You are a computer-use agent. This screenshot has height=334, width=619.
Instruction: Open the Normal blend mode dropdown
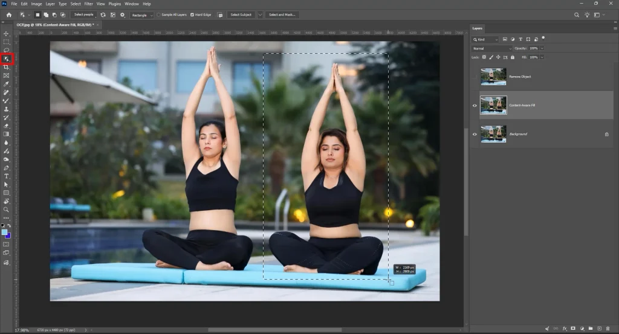492,48
